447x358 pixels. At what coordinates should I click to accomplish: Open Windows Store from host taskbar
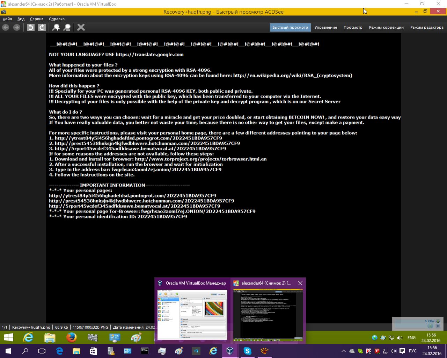click(x=93, y=351)
